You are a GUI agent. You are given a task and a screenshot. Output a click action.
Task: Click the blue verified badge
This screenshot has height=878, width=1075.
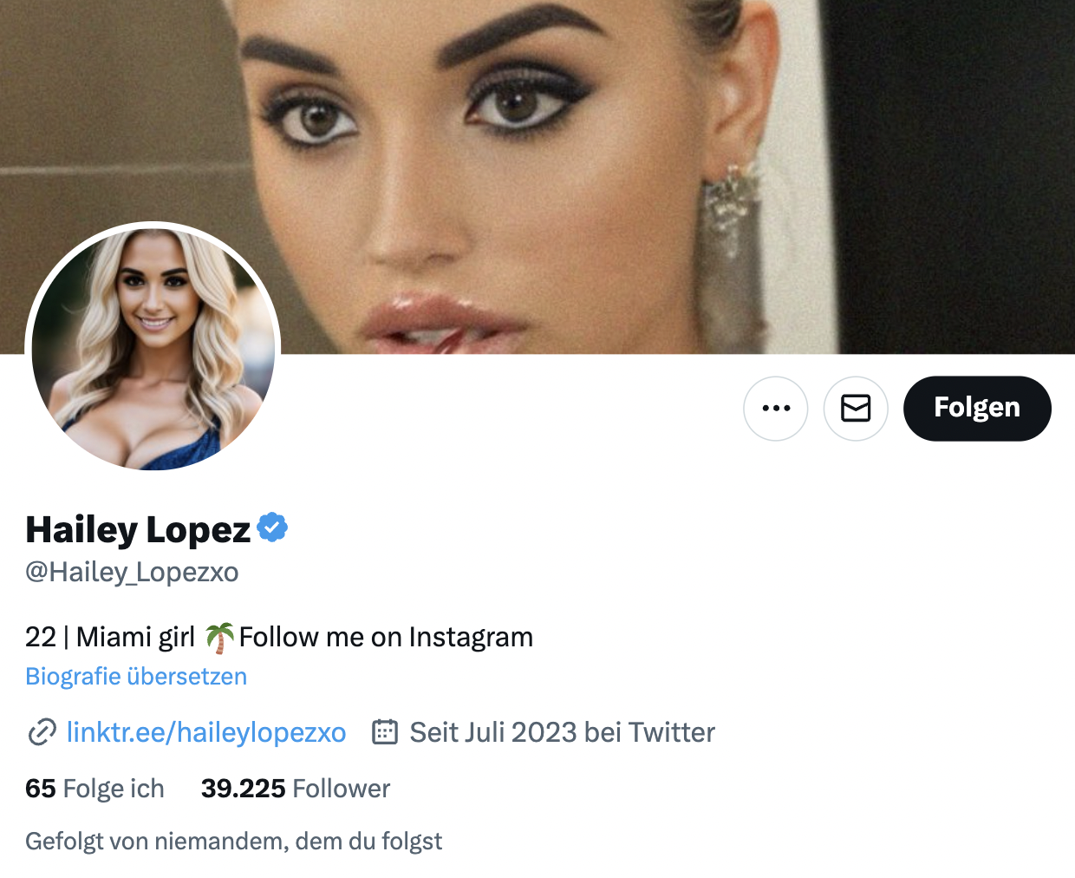[x=272, y=527]
